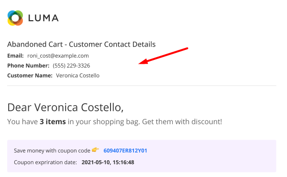The height and width of the screenshot is (177, 287).
Task: Click the Luma circular logo icon
Action: tap(15, 18)
